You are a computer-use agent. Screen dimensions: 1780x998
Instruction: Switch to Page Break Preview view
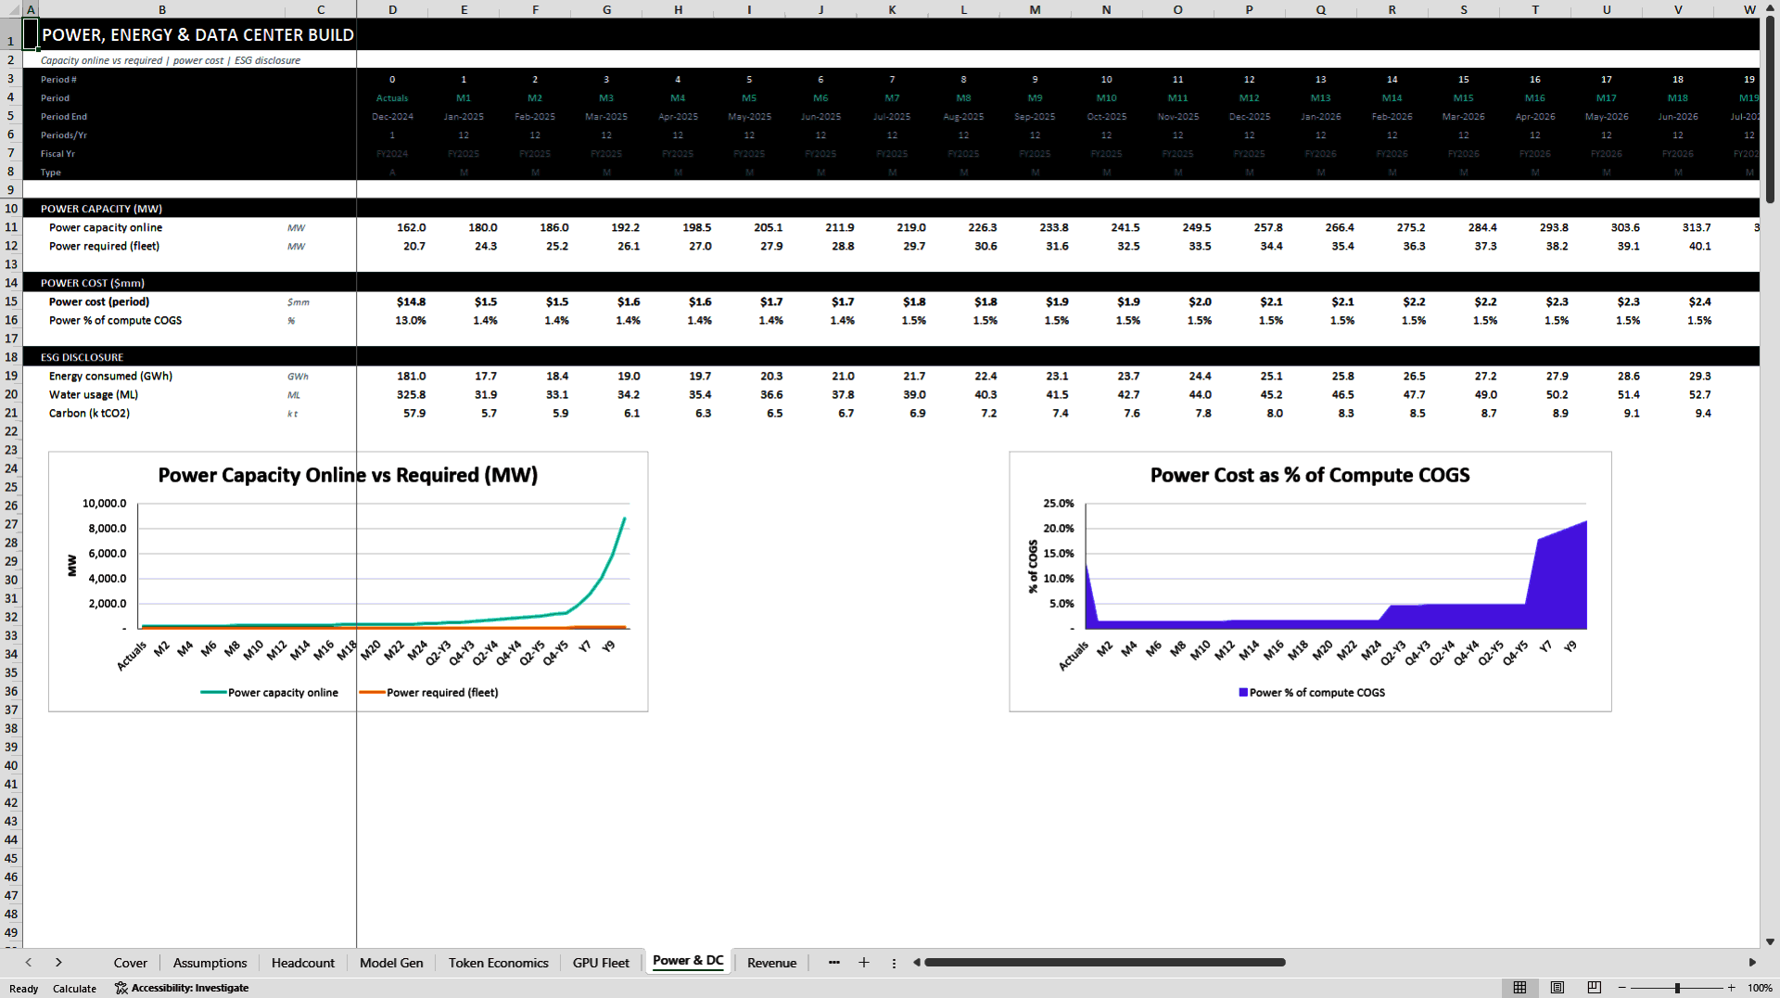coord(1595,988)
